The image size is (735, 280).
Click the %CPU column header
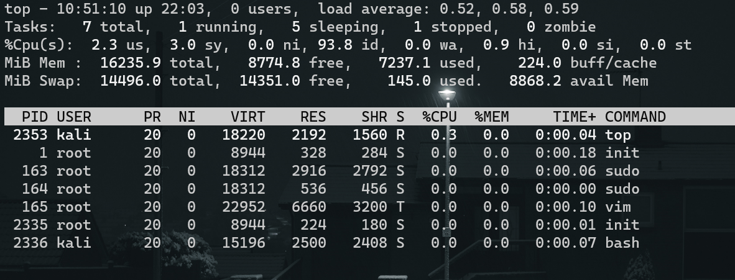(x=439, y=117)
